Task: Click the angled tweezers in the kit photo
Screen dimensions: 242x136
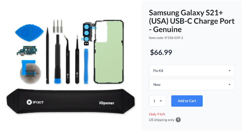Action: pos(67,59)
